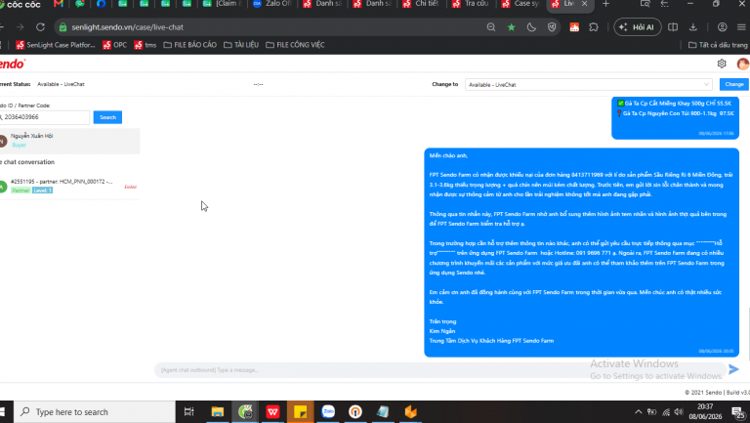Switch to the Chi tiết tab
Viewport: 750px width, 423px height.
tap(421, 4)
